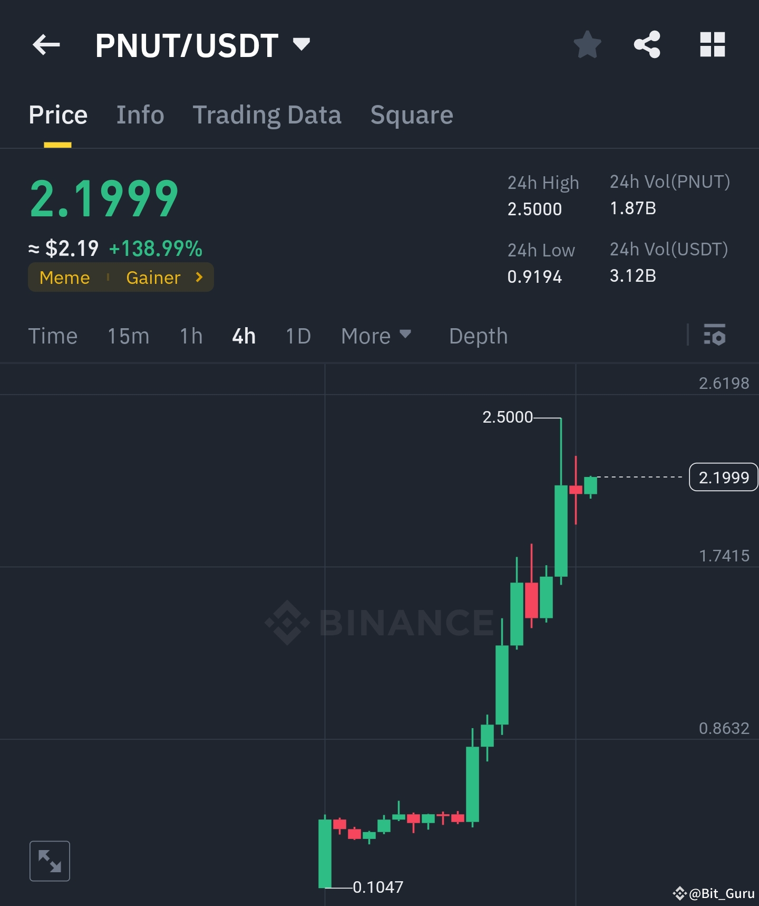This screenshot has width=759, height=906.
Task: Enable the 1h candlestick interval
Action: click(191, 336)
